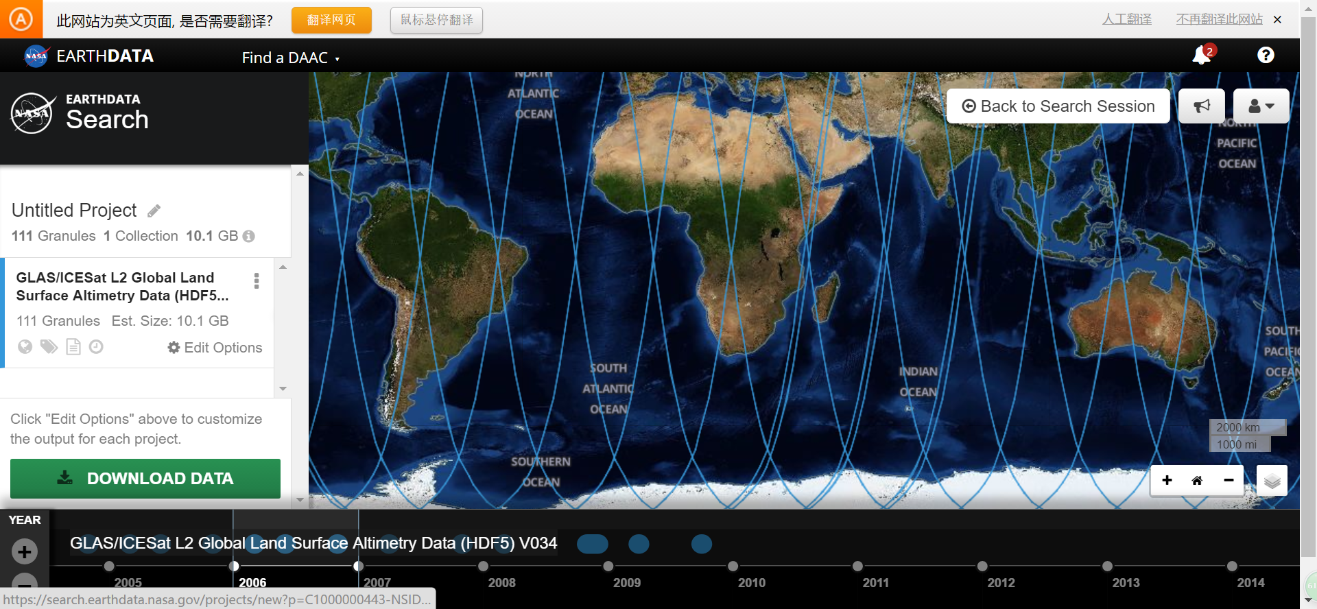The width and height of the screenshot is (1317, 609).
Task: Click the globe spatial icon in collection card
Action: (25, 347)
